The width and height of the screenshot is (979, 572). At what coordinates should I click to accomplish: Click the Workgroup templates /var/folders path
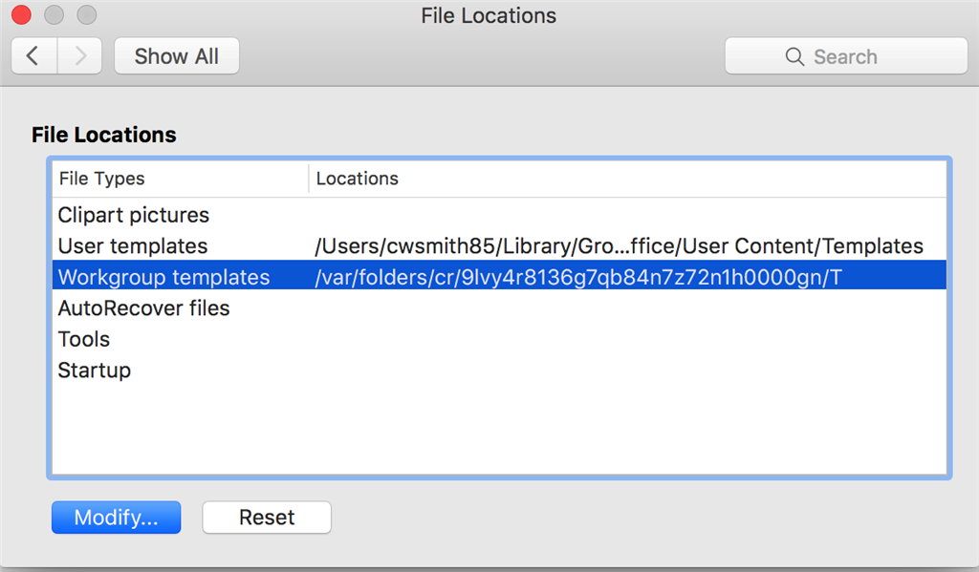tap(578, 277)
